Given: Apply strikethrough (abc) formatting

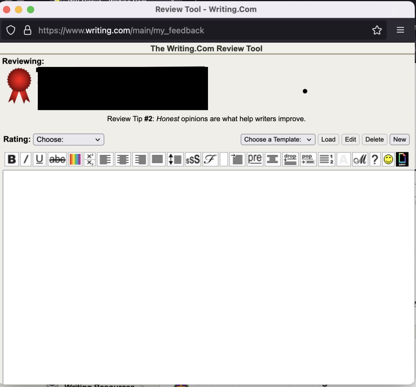Looking at the screenshot, I should pyautogui.click(x=58, y=159).
